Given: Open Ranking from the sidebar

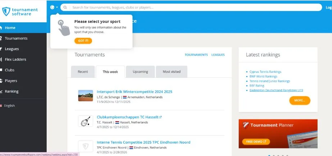Looking at the screenshot, I should point(12,91).
